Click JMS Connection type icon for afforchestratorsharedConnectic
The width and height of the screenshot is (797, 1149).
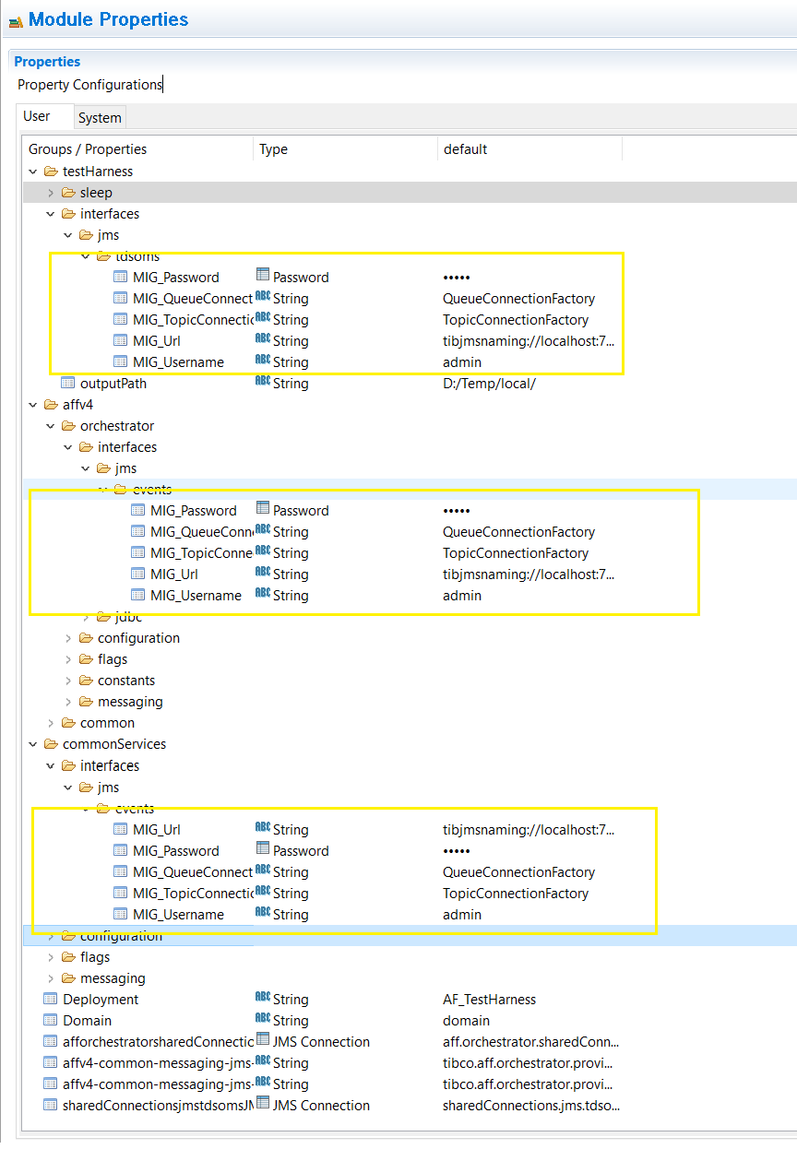(x=263, y=1041)
